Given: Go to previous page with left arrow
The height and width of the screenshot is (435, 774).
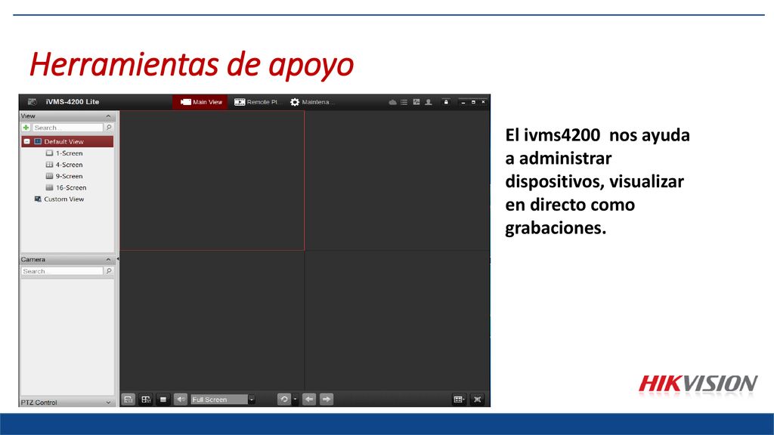Looking at the screenshot, I should (309, 400).
